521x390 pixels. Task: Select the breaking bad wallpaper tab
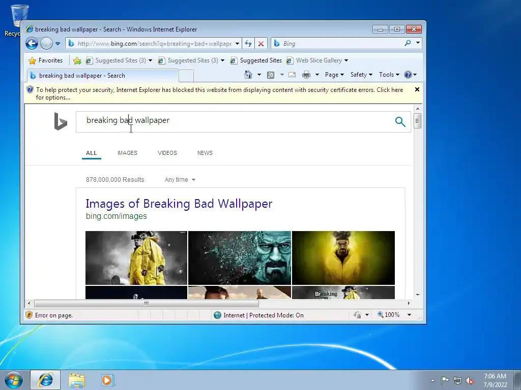click(103, 76)
